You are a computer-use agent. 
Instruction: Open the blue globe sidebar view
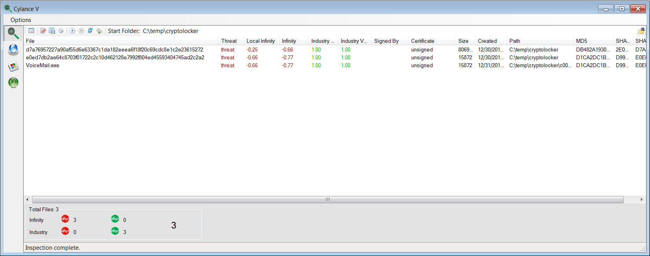[x=13, y=50]
